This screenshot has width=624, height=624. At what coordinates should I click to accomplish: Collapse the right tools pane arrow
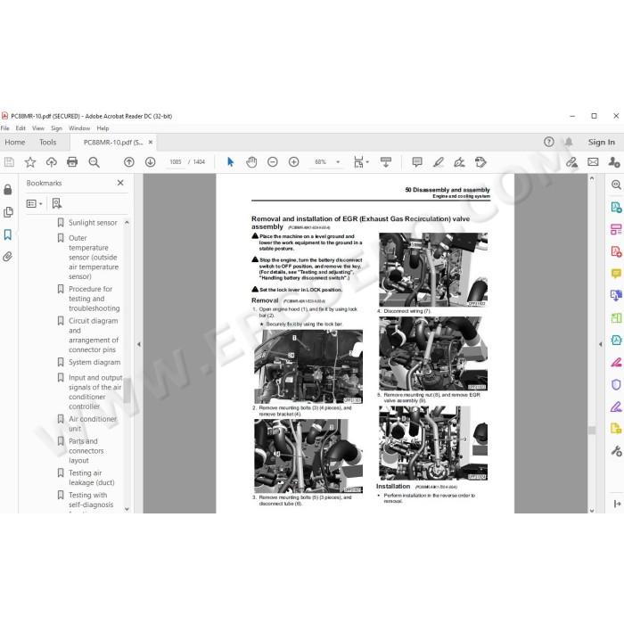point(601,344)
